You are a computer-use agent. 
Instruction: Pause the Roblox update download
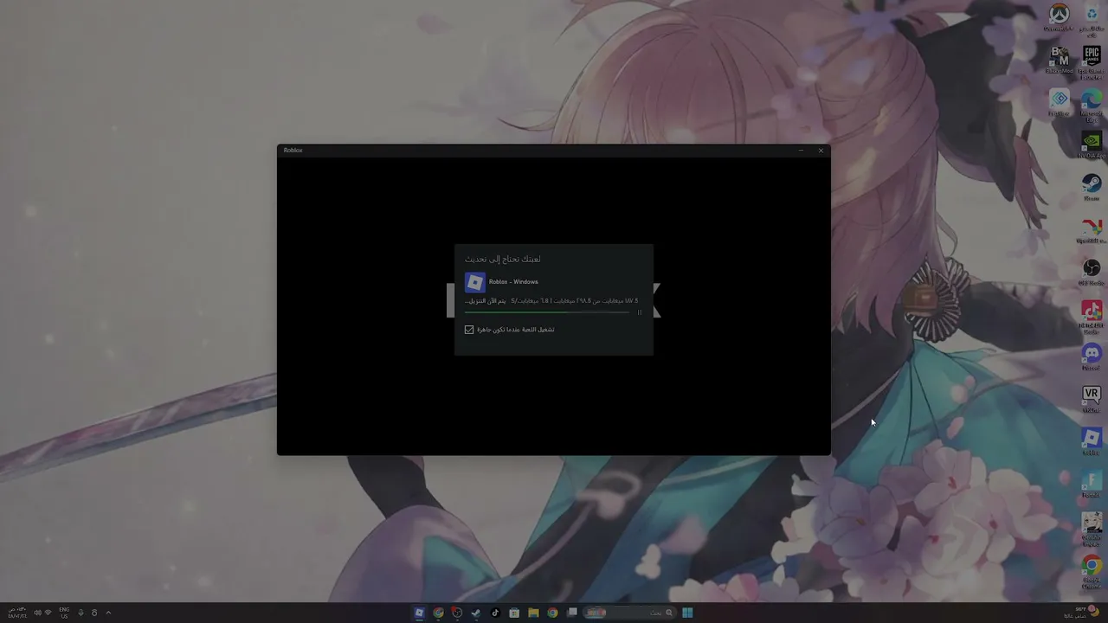[640, 312]
